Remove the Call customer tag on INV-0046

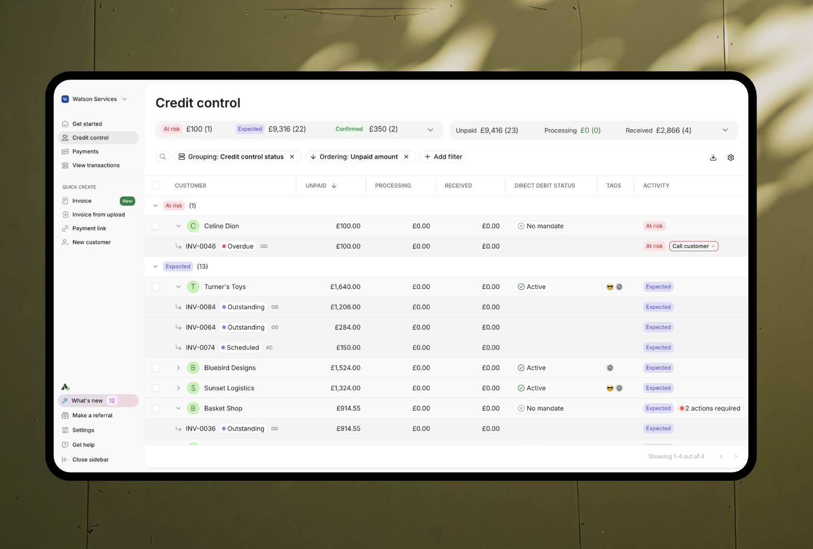tap(713, 247)
